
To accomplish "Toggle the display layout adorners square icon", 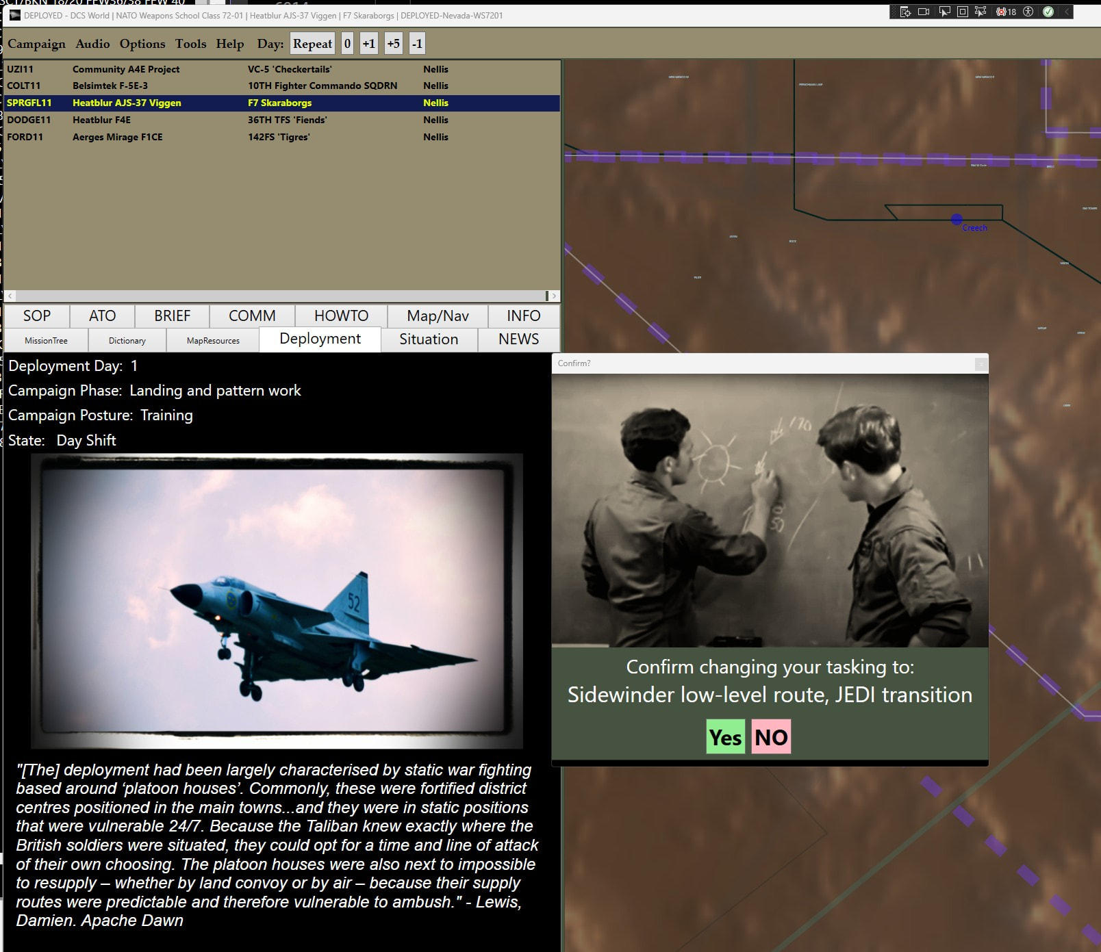I will [962, 12].
